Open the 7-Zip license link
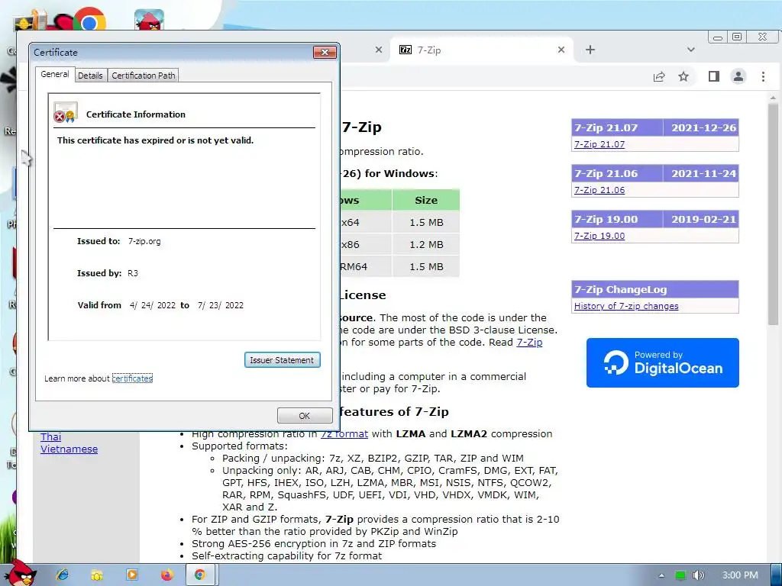This screenshot has height=586, width=782. (x=529, y=343)
